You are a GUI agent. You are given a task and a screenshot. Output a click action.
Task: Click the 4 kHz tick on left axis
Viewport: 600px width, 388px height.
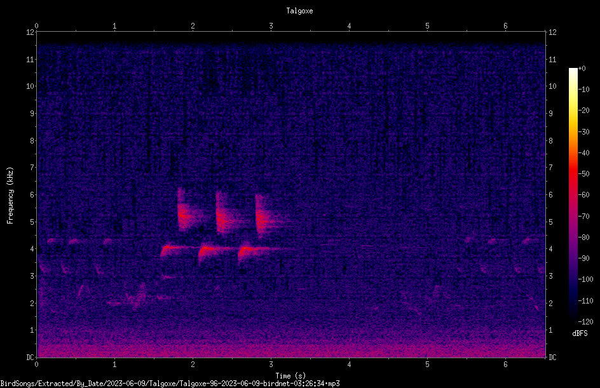pyautogui.click(x=32, y=249)
